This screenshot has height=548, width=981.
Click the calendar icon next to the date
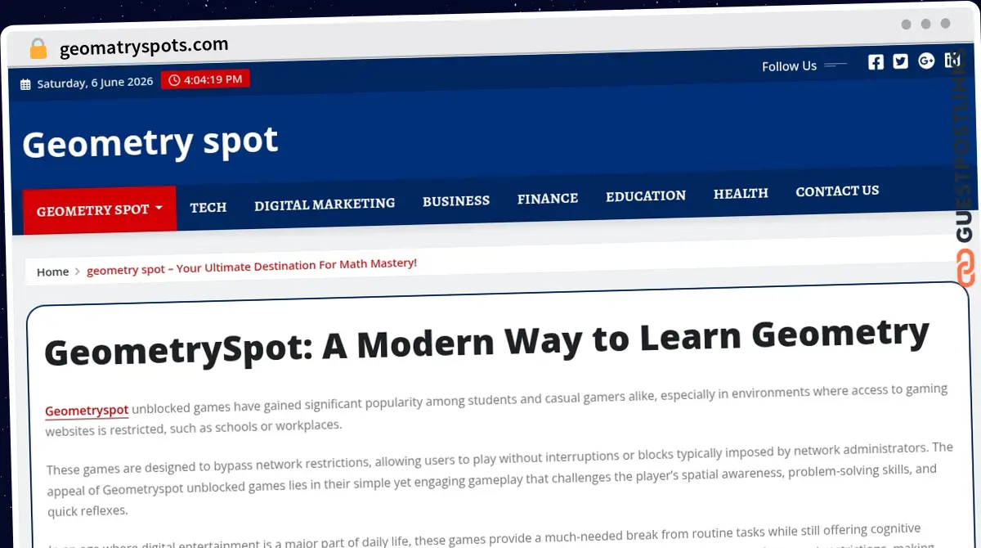coord(25,84)
